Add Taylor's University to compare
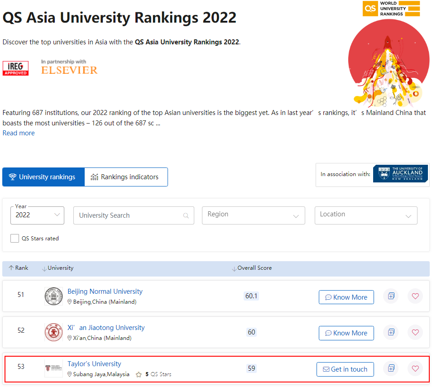 pyautogui.click(x=391, y=368)
